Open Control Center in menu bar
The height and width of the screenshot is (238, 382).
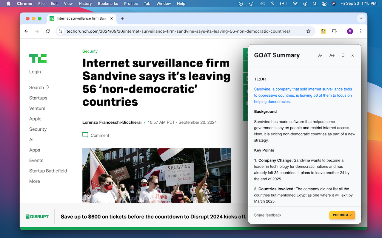tap(324, 4)
